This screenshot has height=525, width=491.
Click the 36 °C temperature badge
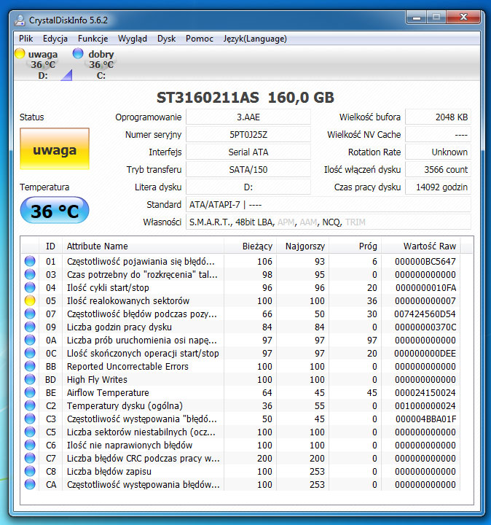point(55,211)
